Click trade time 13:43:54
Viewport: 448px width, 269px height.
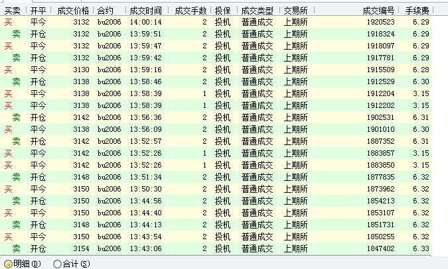click(146, 237)
